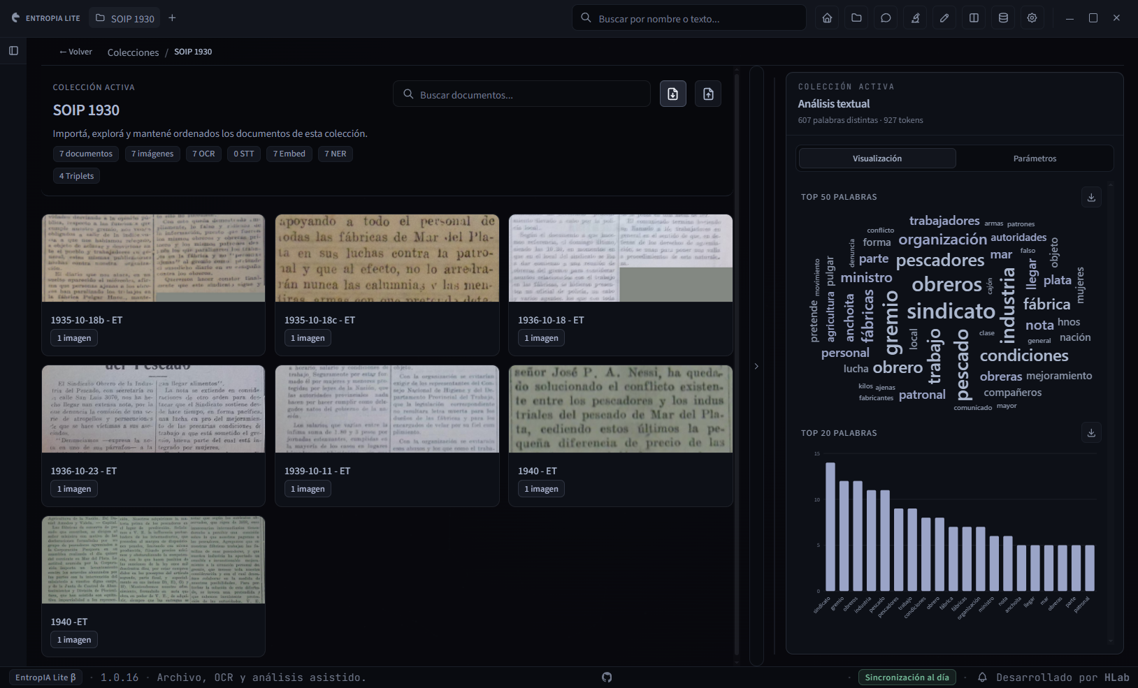Click the 7 documentos badge
Image resolution: width=1138 pixels, height=688 pixels.
(x=86, y=154)
